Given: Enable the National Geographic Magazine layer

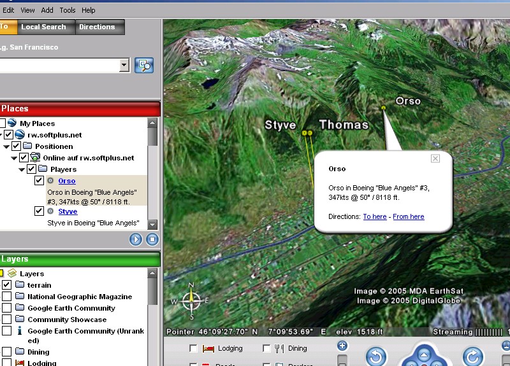Looking at the screenshot, I should [x=7, y=297].
